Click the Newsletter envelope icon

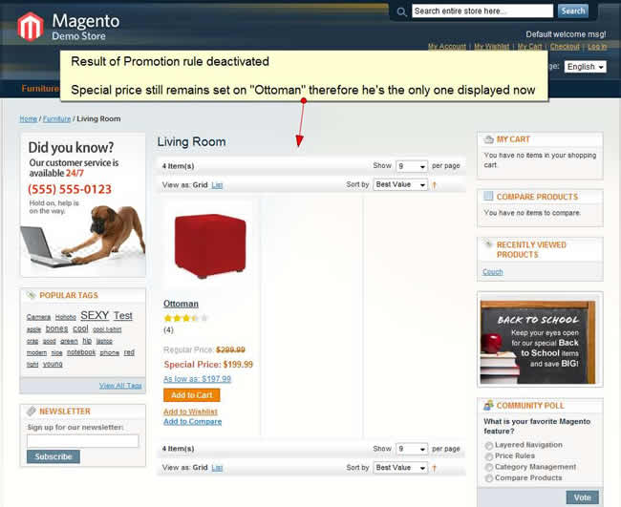click(32, 412)
